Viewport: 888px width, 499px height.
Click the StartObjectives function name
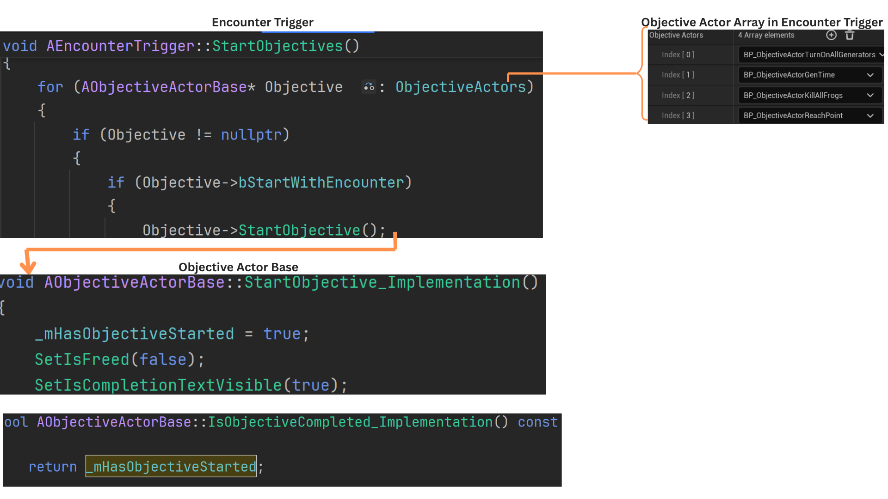pos(277,46)
